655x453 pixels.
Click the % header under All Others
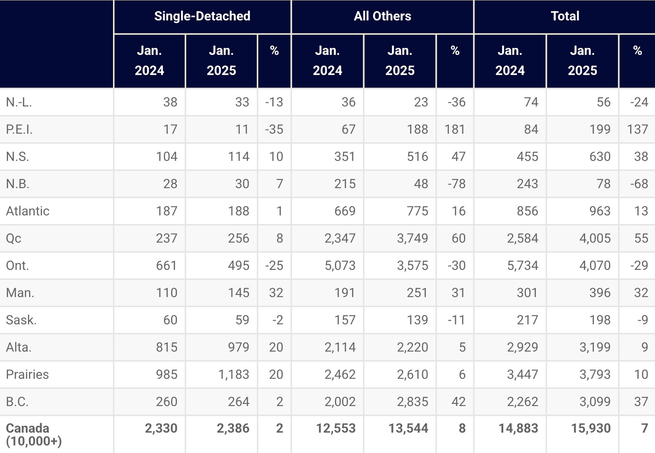455,51
